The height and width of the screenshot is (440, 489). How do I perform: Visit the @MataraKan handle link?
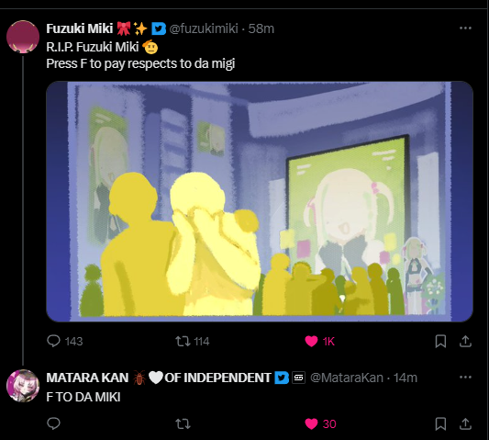[x=347, y=378]
